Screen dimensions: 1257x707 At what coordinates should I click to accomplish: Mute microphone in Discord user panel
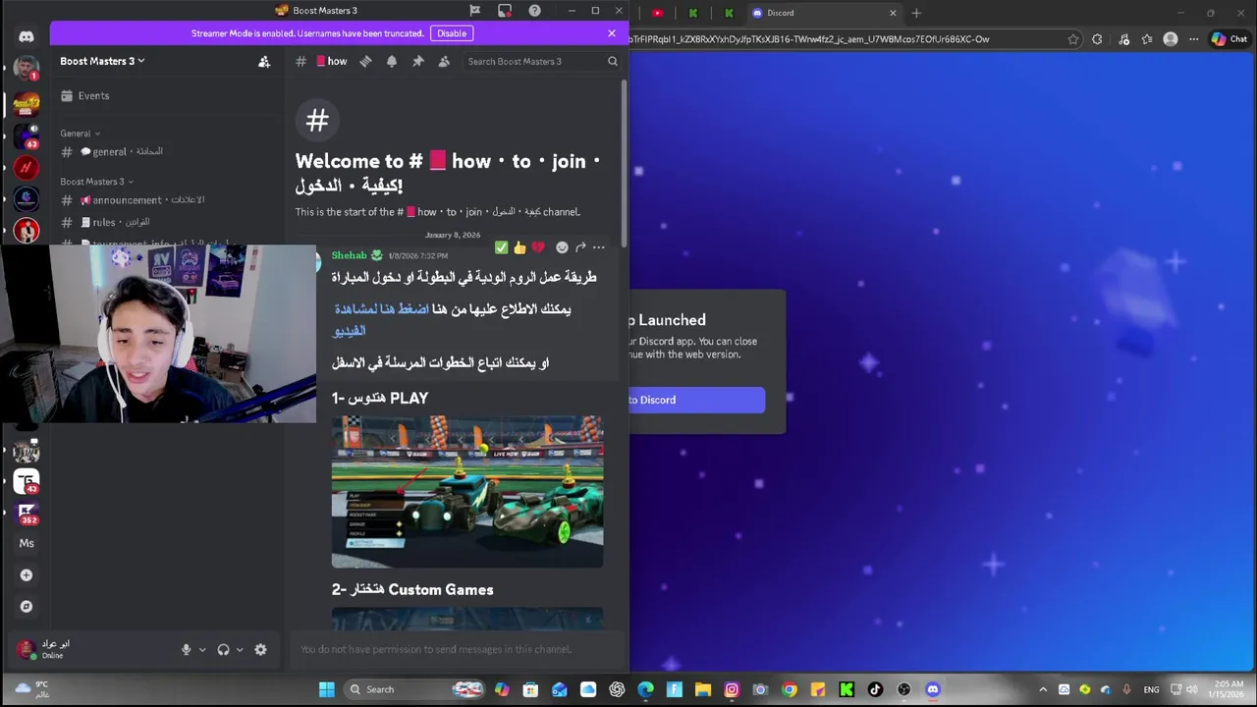click(186, 649)
